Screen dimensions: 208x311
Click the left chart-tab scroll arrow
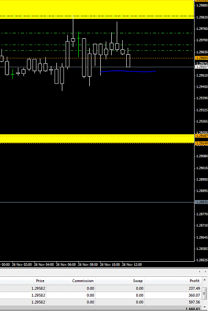(200, 271)
